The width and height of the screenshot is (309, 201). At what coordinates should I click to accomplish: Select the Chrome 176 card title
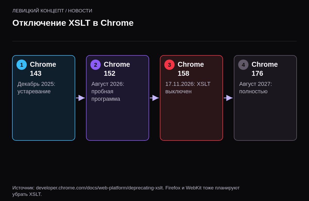coord(265,69)
